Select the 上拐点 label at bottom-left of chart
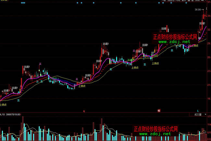 3,105
